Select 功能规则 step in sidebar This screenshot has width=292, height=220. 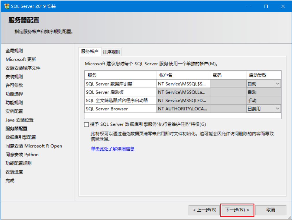coord(14,102)
